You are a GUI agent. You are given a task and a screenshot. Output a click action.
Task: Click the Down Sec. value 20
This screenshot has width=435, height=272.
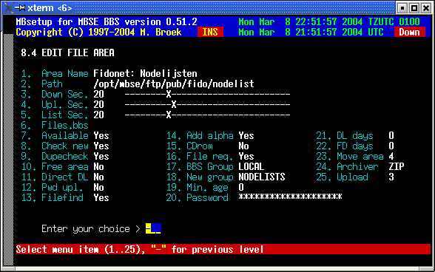[99, 95]
